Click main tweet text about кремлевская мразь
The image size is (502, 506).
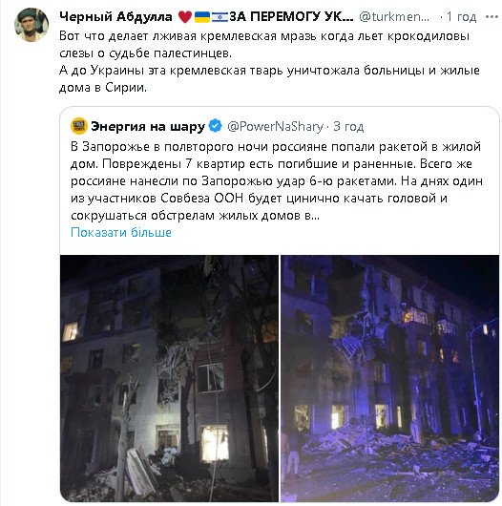[264, 45]
